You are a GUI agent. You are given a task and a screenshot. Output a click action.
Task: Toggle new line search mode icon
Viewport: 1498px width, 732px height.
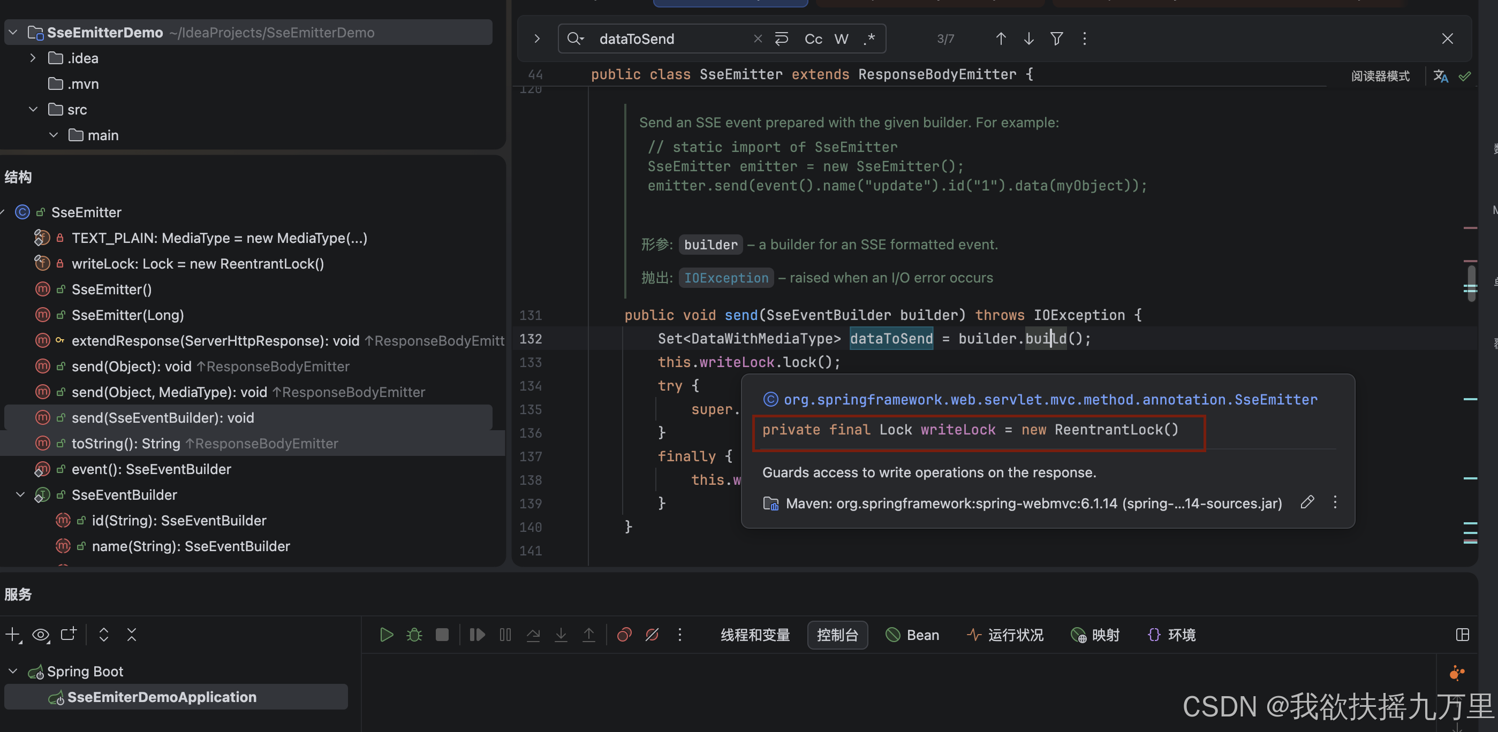tap(782, 39)
